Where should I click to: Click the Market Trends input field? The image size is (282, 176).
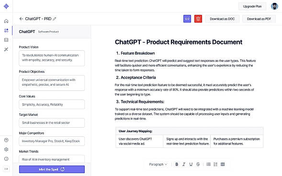[x=52, y=159]
